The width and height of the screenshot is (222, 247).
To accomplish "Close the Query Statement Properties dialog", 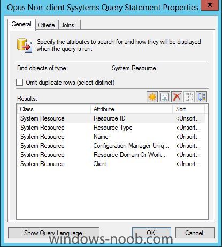I will pos(210,5).
